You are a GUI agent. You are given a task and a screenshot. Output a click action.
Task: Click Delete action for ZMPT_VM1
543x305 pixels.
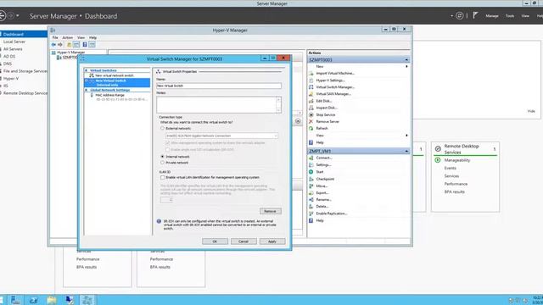tap(322, 207)
